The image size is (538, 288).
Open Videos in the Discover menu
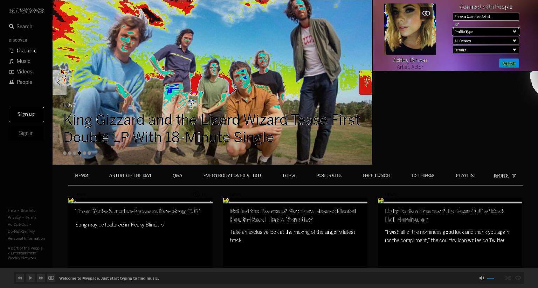tap(21, 72)
